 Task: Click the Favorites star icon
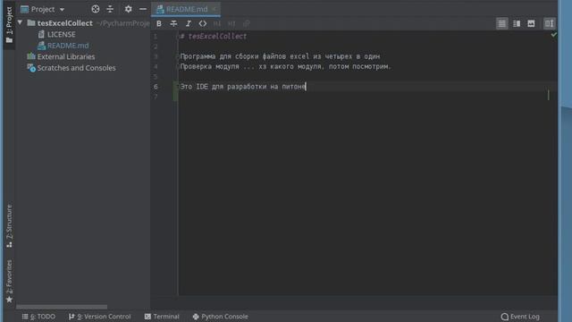tap(9, 300)
